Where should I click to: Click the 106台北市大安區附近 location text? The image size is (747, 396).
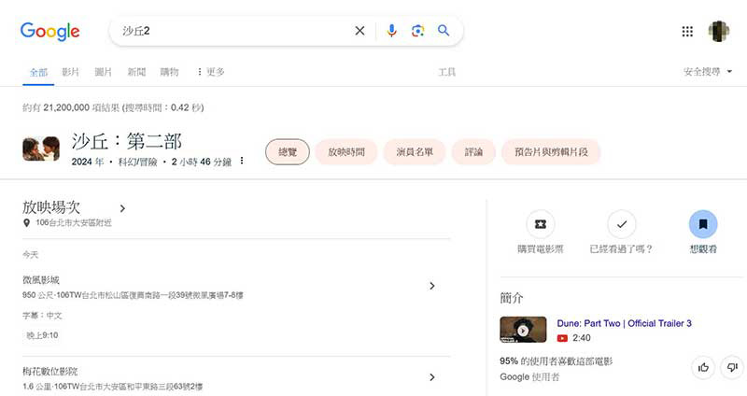click(74, 222)
